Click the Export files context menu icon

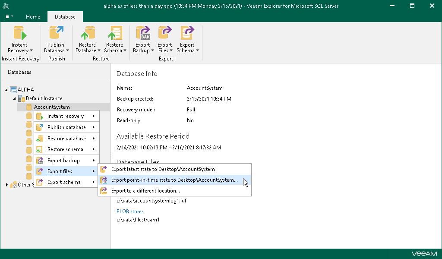(x=40, y=171)
